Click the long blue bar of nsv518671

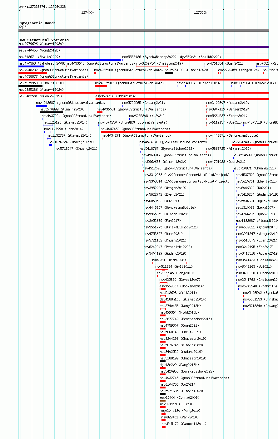70,60
